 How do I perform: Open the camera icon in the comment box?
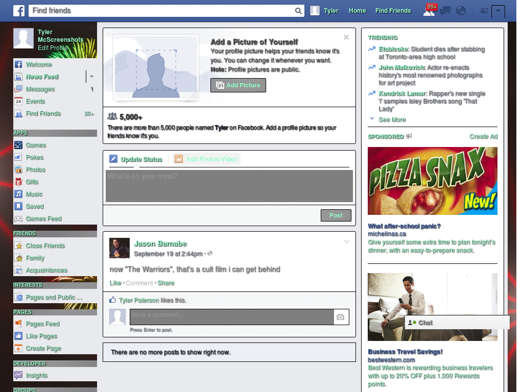(341, 317)
